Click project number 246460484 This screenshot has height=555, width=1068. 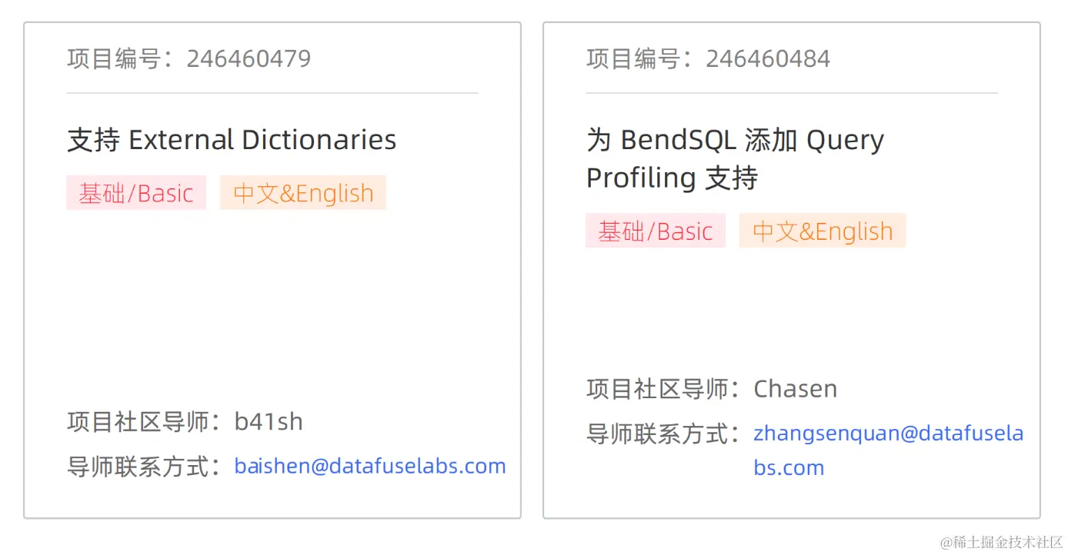tap(768, 59)
